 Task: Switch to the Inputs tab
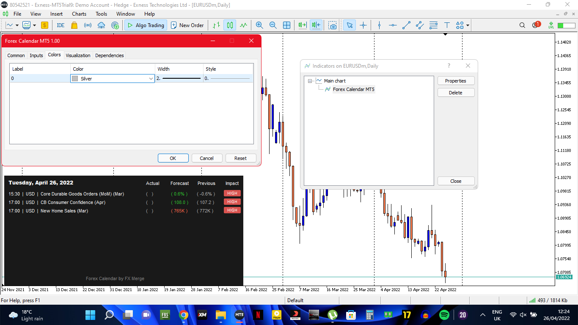36,55
